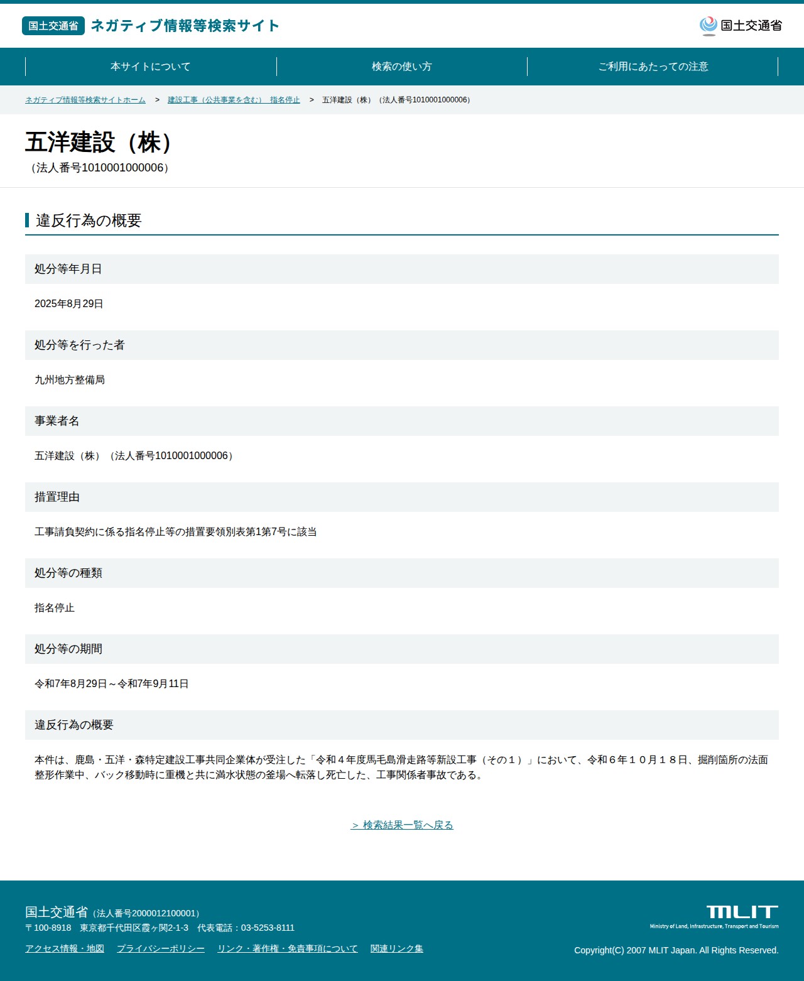
Task: Click the breadcrumb current page 五洋建設（株）
Action: pyautogui.click(x=397, y=100)
